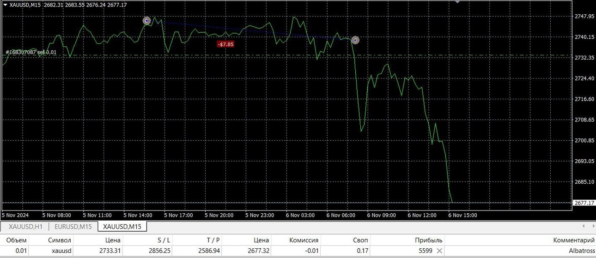596x258 pixels.
Task: Click the 2732.35 price scale label
Action: [584, 58]
